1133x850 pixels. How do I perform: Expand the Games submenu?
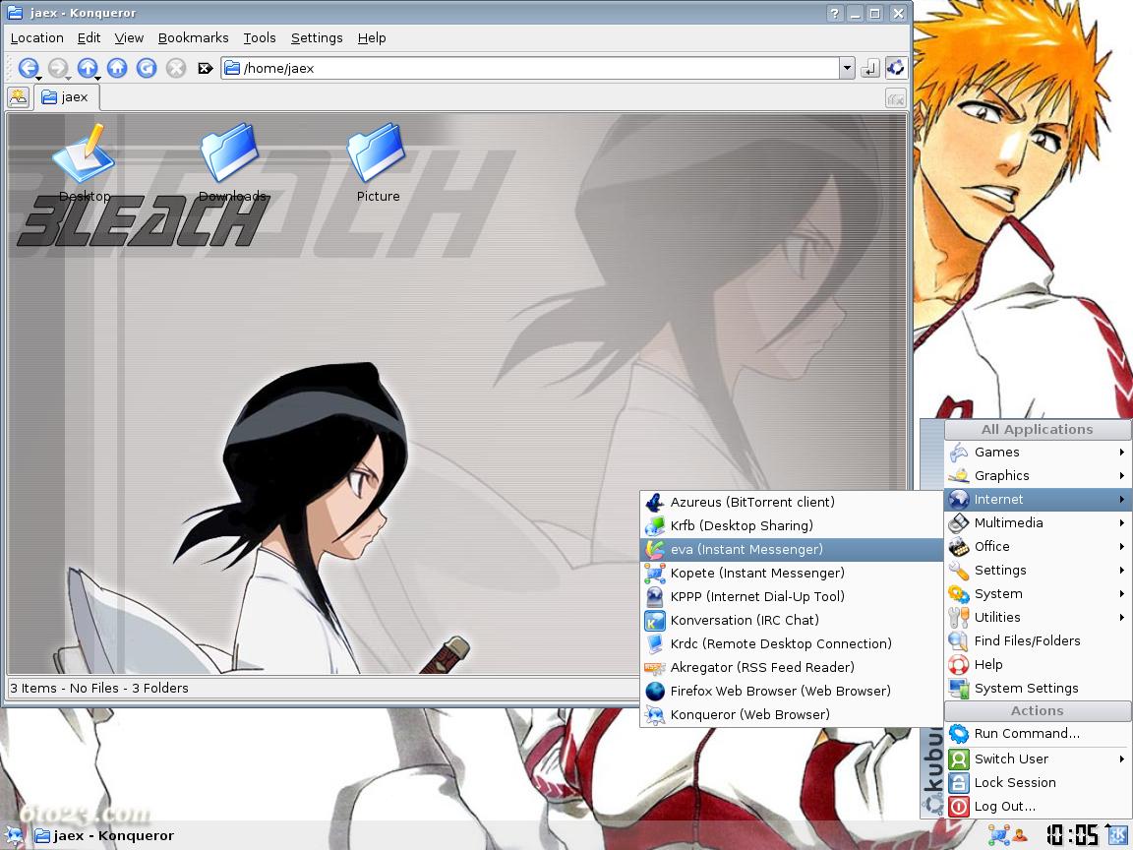tap(1038, 453)
